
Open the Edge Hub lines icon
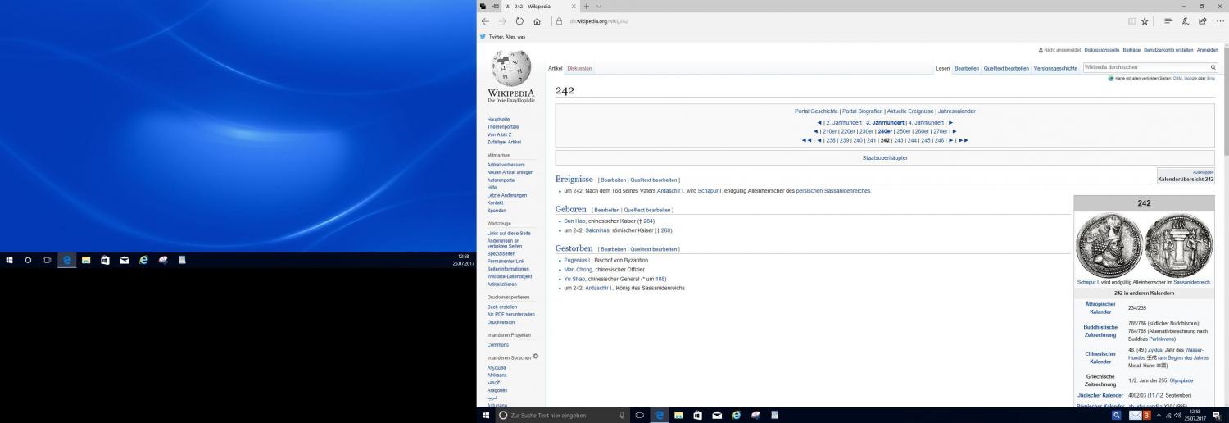(1168, 21)
